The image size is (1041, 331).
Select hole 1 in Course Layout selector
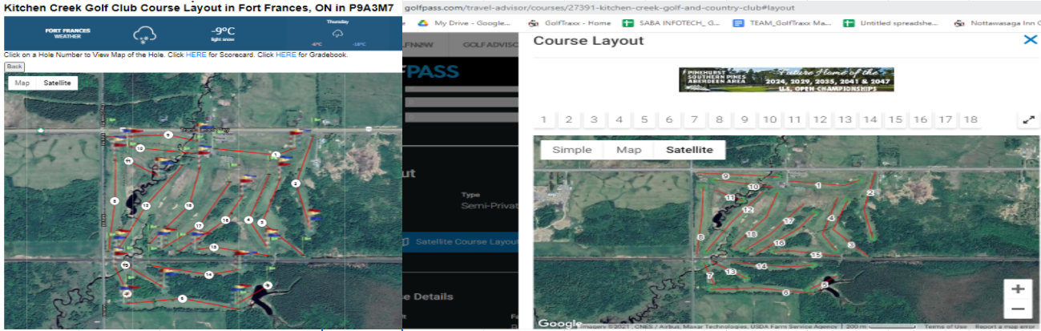(x=543, y=119)
